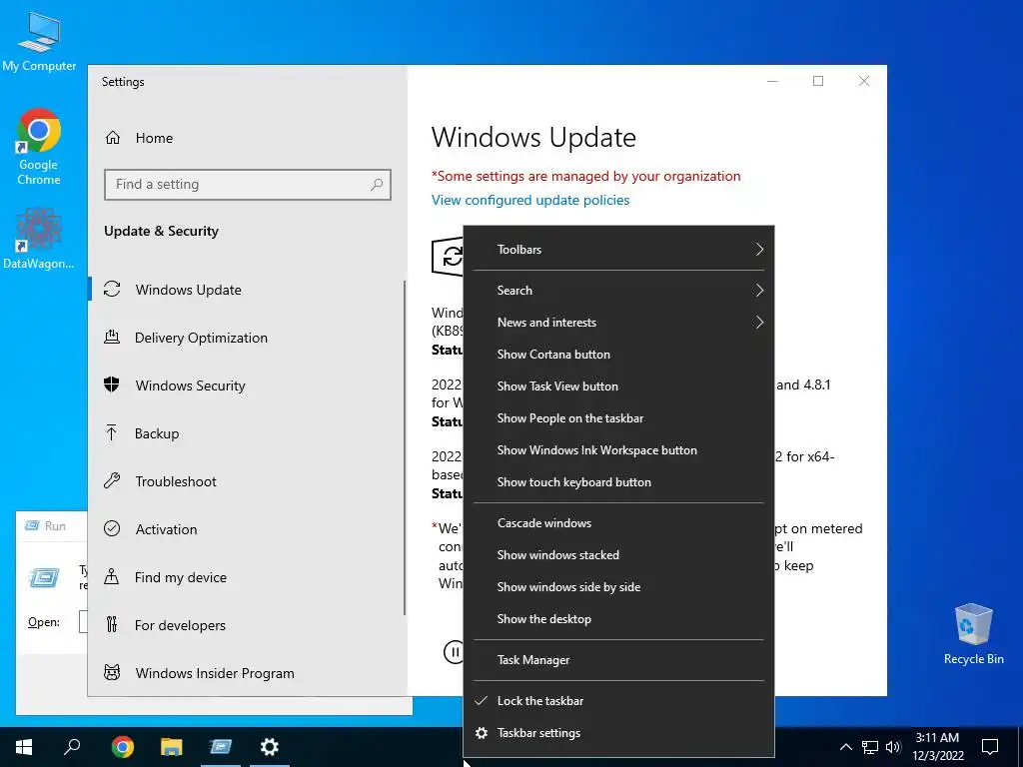Click the magnifier icon in Find a setting
1023x767 pixels.
point(377,185)
